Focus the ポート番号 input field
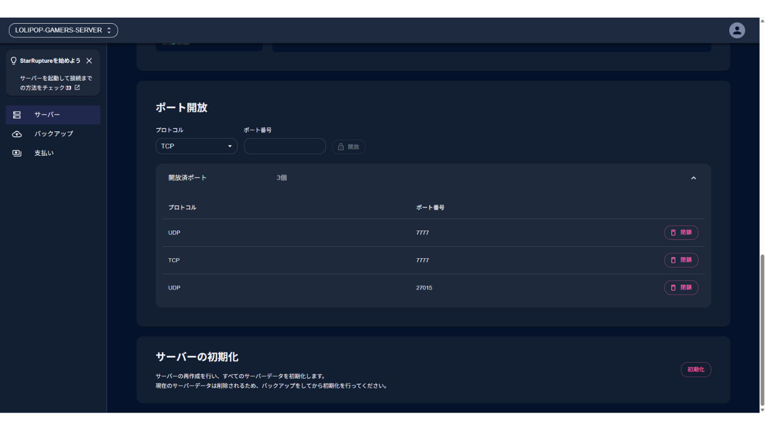Viewport: 765px width, 430px height. 284,146
